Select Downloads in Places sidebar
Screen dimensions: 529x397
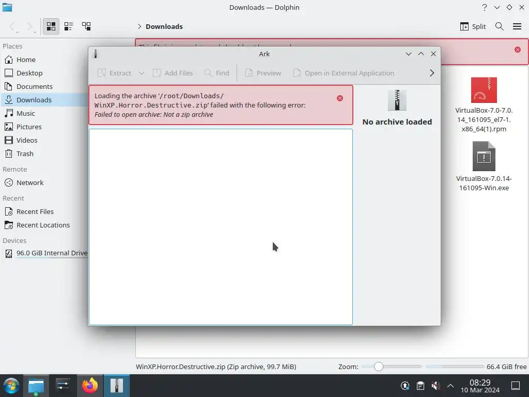tap(44, 100)
